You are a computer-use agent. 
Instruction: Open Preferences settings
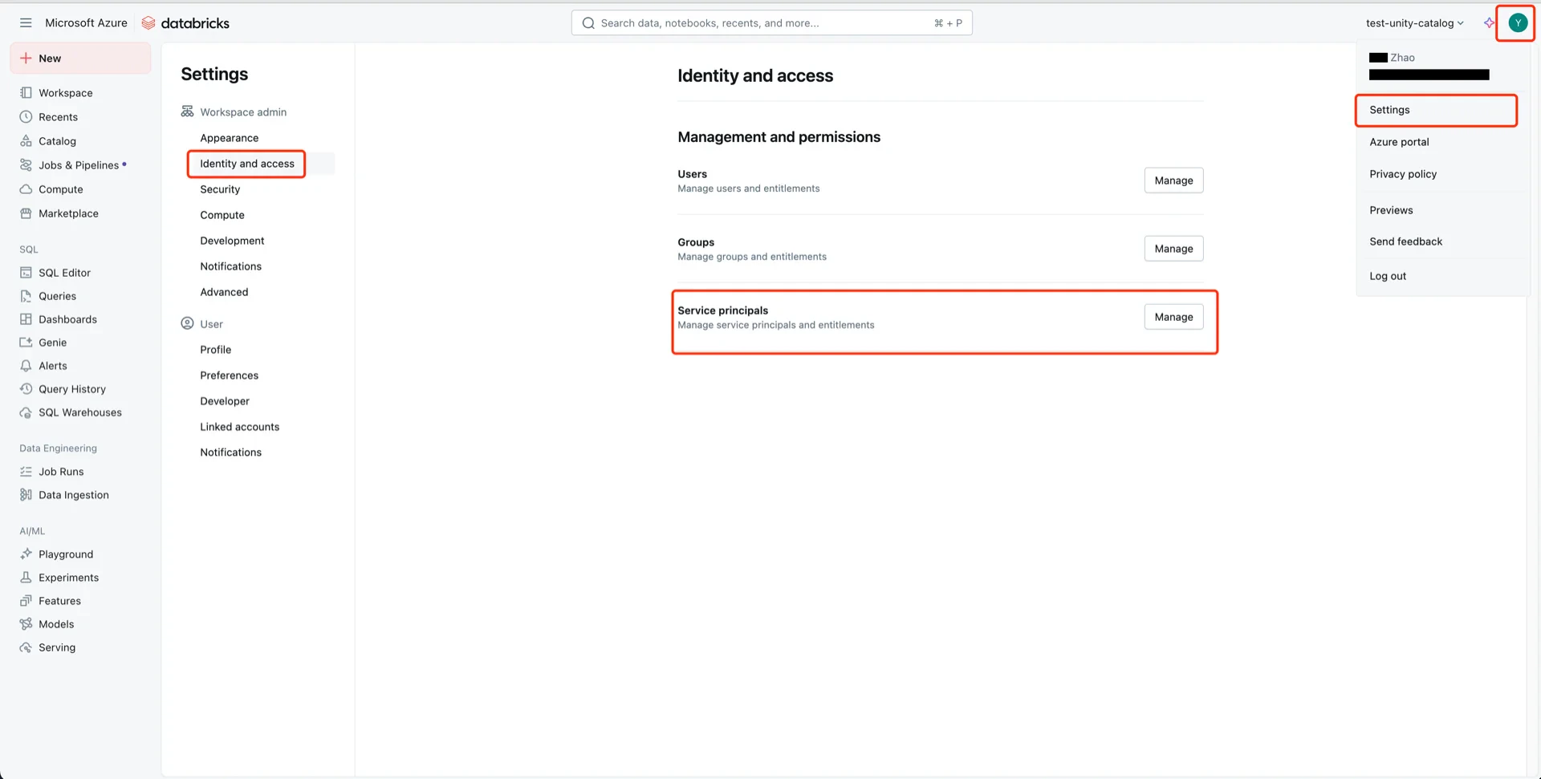[229, 375]
